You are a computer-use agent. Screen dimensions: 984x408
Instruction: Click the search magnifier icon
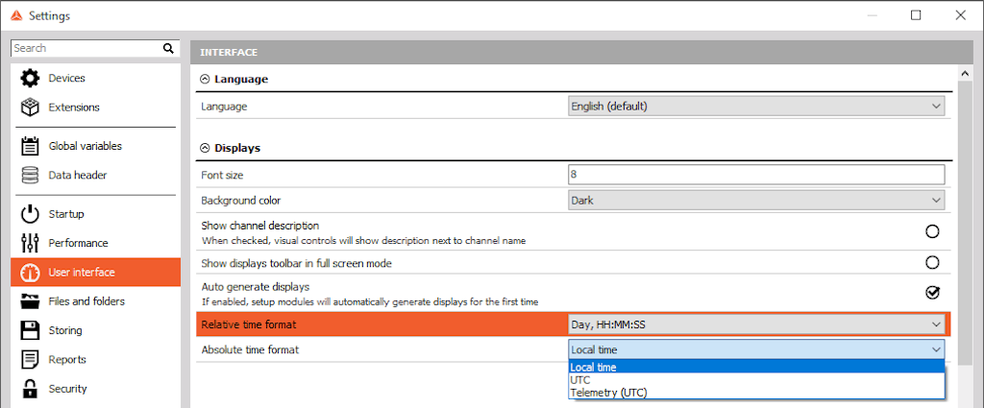click(168, 48)
